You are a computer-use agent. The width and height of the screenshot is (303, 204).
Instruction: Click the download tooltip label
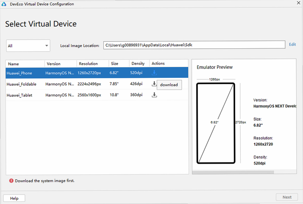(x=169, y=85)
